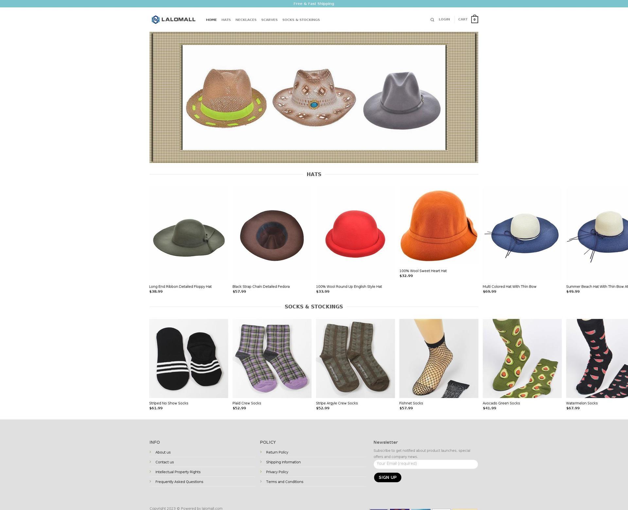Viewport: 628px width, 510px height.
Task: Click the SIGN UP newsletter button
Action: 388,477
